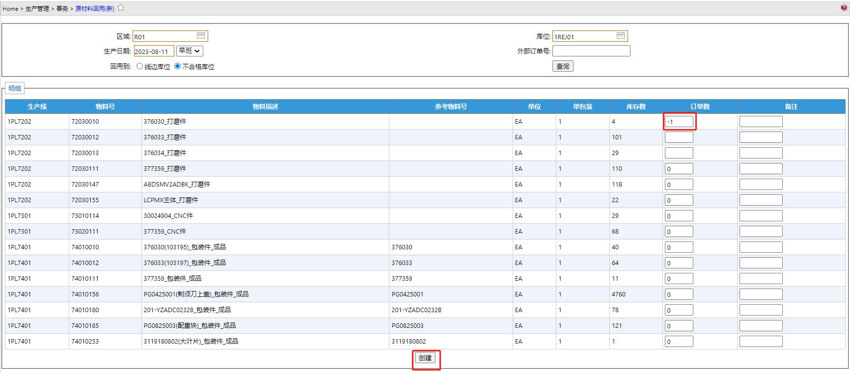Click the 订单数 column header
The width and height of the screenshot is (850, 373).
700,107
